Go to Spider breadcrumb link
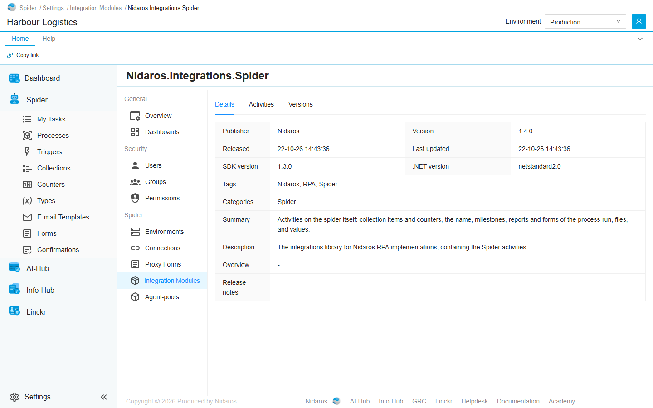The height and width of the screenshot is (408, 653). 28,8
